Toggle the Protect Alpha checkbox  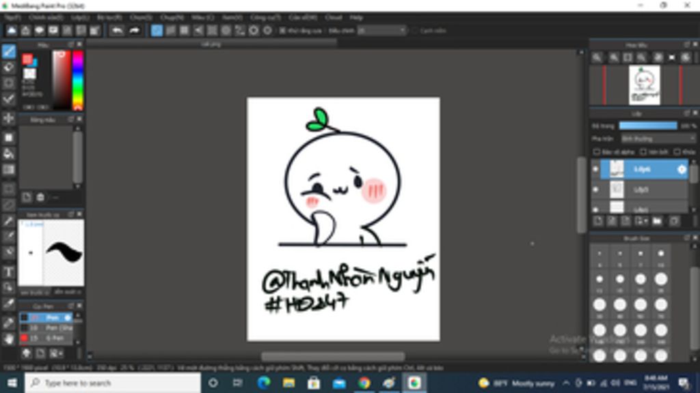[596, 152]
